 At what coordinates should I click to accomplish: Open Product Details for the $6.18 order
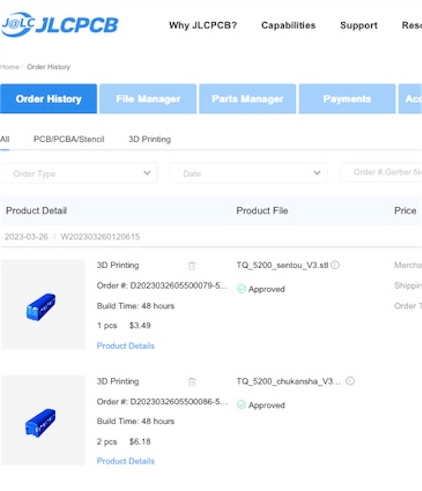click(126, 461)
